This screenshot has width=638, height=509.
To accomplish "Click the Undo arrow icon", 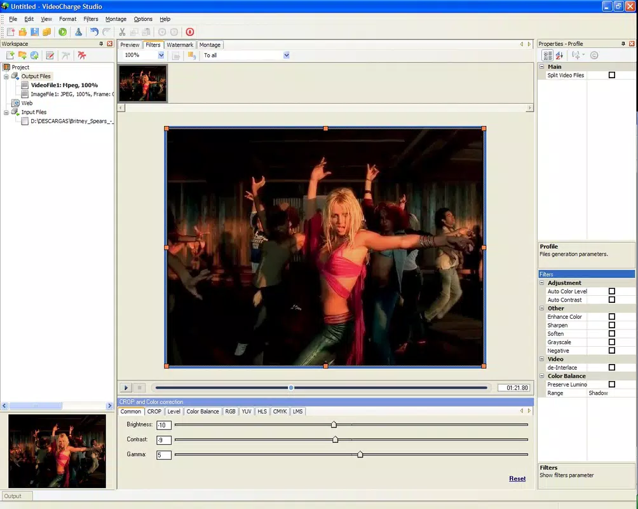I will (x=95, y=32).
